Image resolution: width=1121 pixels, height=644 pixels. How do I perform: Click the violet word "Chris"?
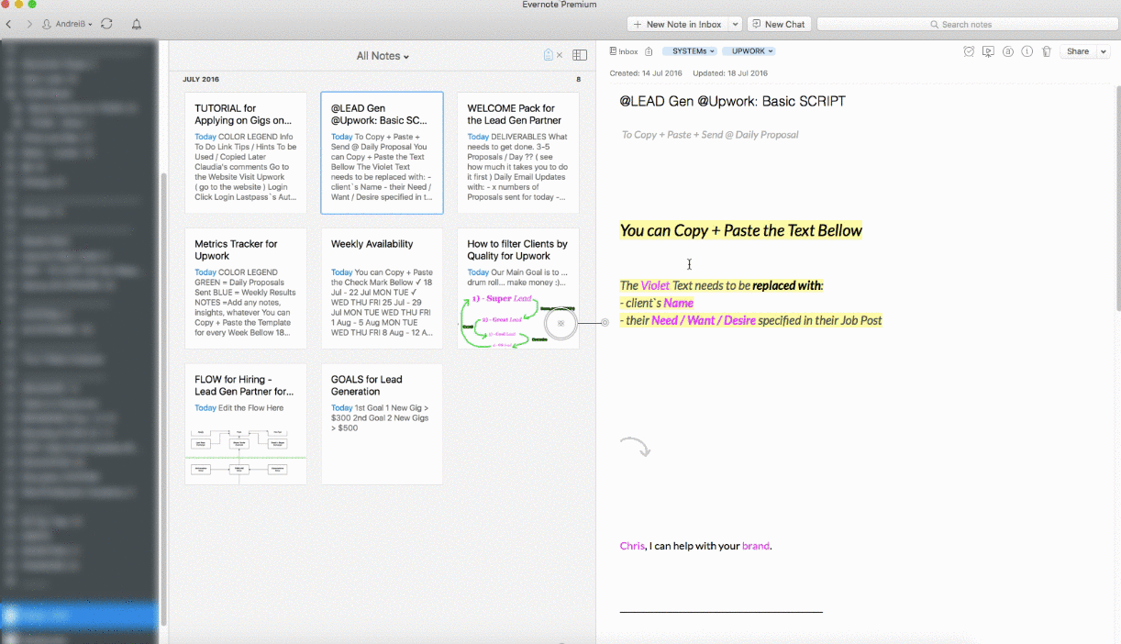tap(632, 546)
